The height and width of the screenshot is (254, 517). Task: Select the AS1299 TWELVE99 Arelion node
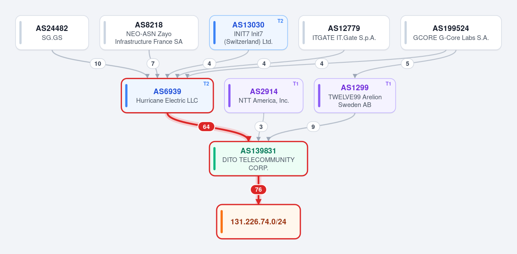[355, 95]
